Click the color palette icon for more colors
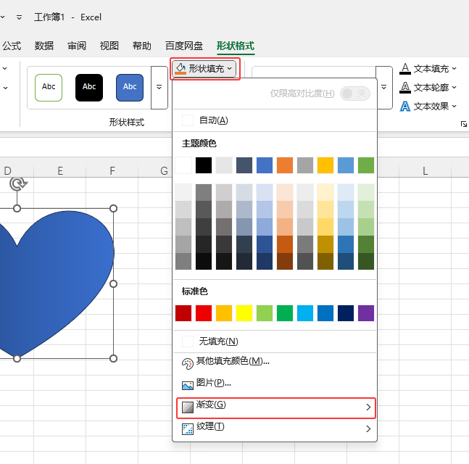Screen dimensions: 469x464 click(188, 364)
